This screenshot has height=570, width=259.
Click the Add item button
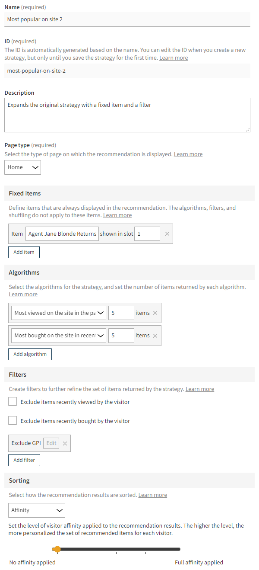pos(24,252)
